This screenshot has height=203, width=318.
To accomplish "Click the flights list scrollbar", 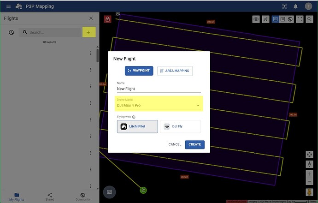I will pos(98,55).
